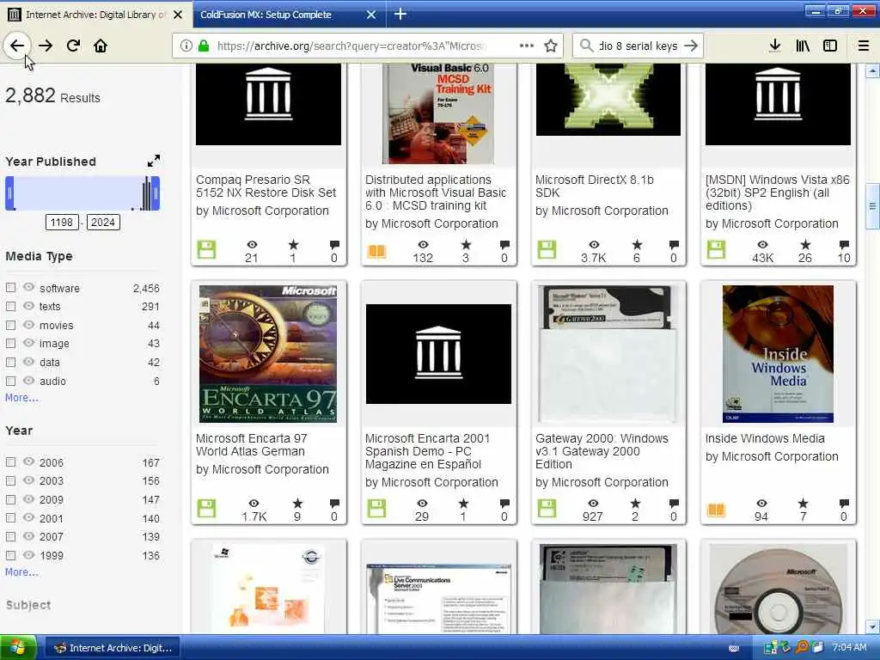
Task: Toggle the eye icon next to 2009
Action: [28, 498]
